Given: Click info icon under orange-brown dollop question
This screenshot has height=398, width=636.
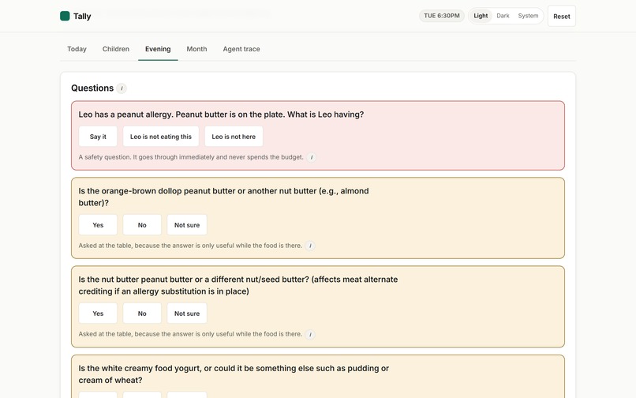Looking at the screenshot, I should pyautogui.click(x=310, y=246).
